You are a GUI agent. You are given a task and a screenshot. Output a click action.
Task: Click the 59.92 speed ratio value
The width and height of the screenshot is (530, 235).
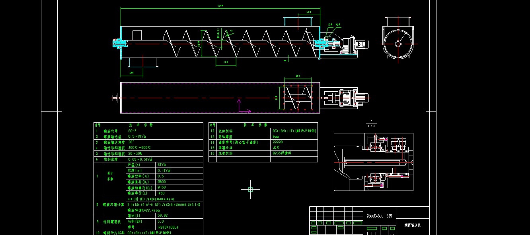tap(163, 216)
